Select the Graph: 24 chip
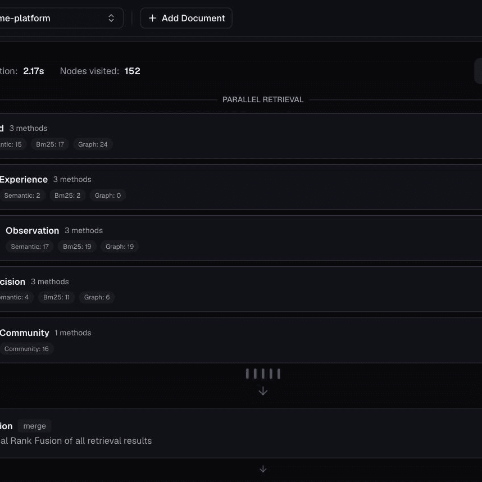Screen dimensions: 482x482 click(93, 144)
